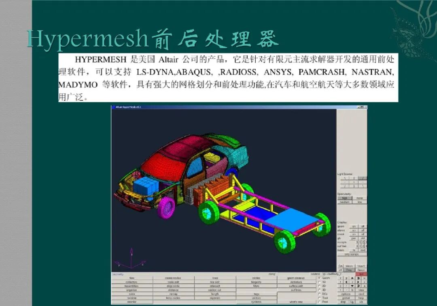Open the Geom macro tab
This screenshot has height=306, width=437.
(361, 270)
